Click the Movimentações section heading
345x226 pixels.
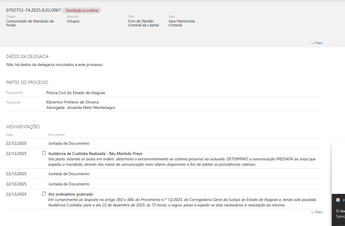23,127
